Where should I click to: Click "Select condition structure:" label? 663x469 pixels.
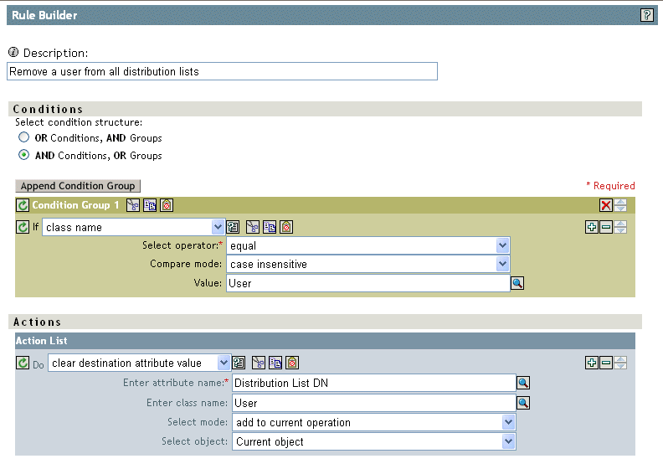pyautogui.click(x=79, y=122)
